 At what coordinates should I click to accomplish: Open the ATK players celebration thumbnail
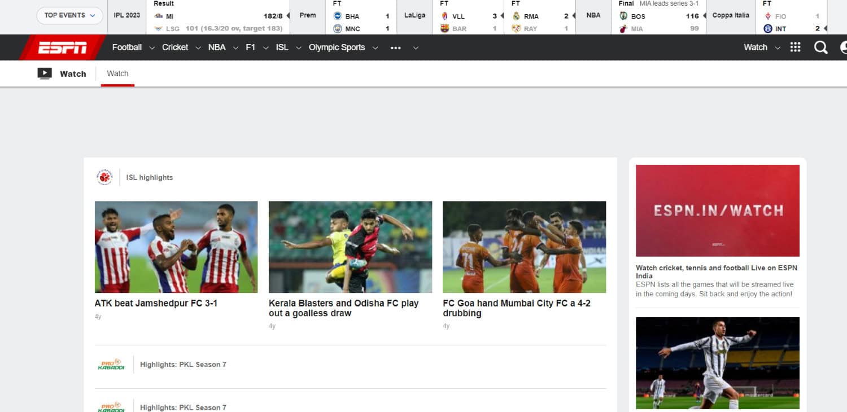(176, 247)
